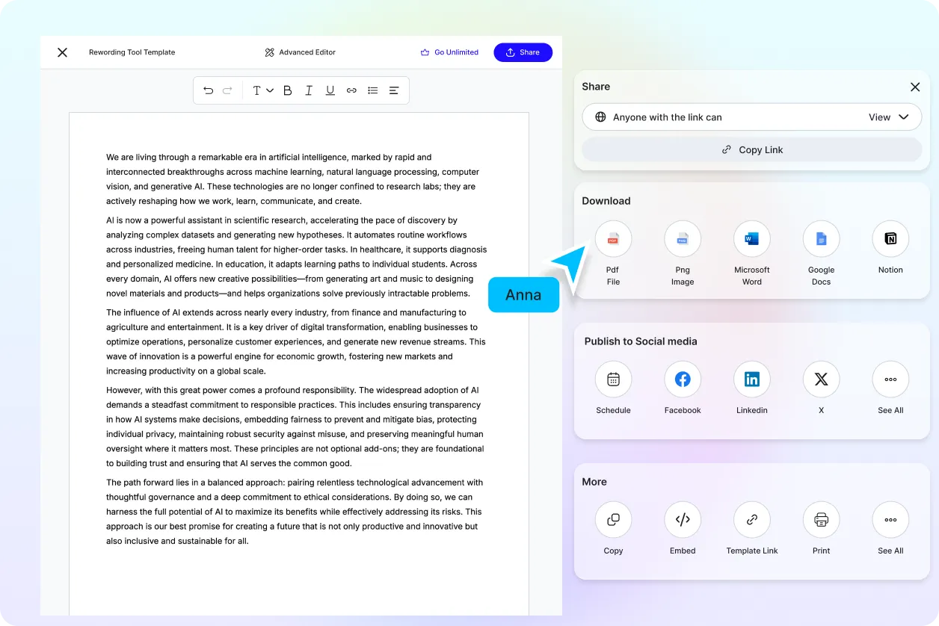Click the Go Unlimited link
This screenshot has width=939, height=626.
[x=449, y=52]
